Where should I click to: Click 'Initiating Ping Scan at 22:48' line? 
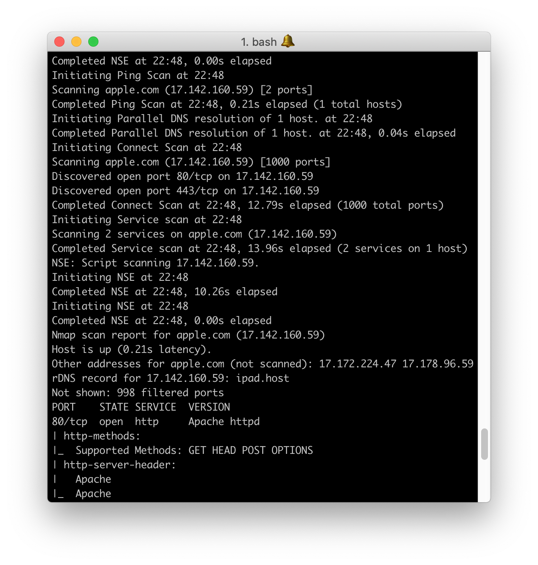(138, 76)
